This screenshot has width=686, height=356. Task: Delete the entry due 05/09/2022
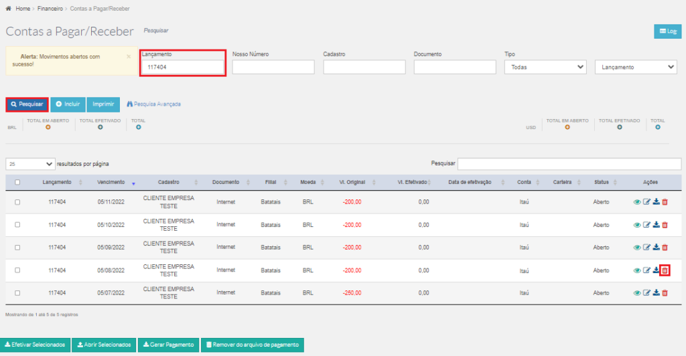click(665, 247)
